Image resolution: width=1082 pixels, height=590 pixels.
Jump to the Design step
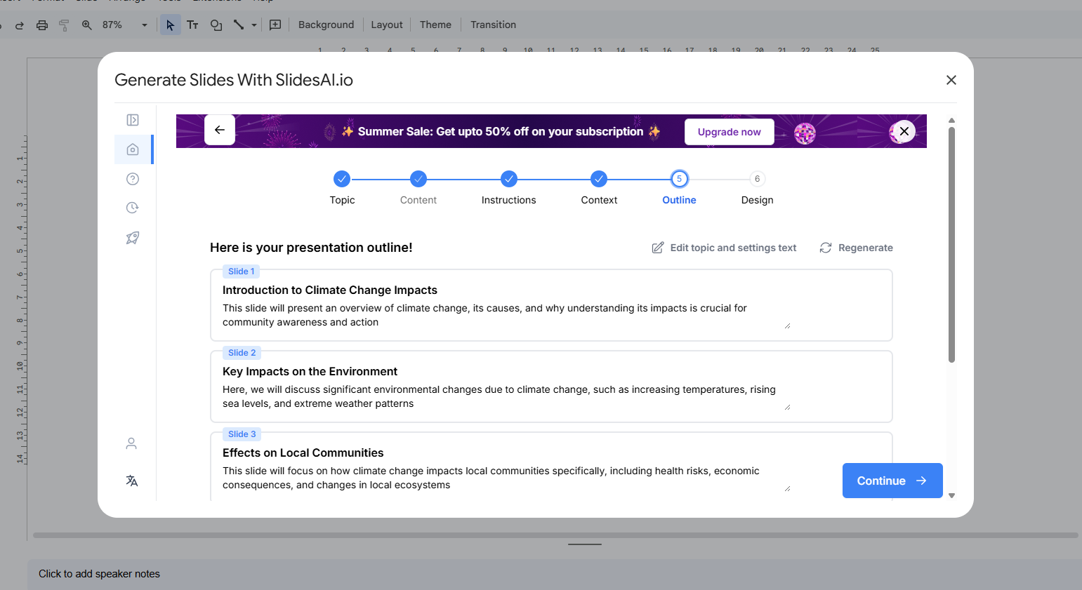(757, 180)
